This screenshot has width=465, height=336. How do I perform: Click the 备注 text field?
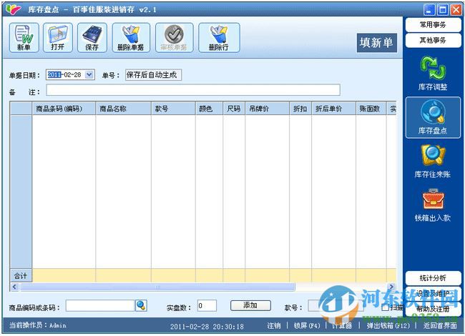193,90
